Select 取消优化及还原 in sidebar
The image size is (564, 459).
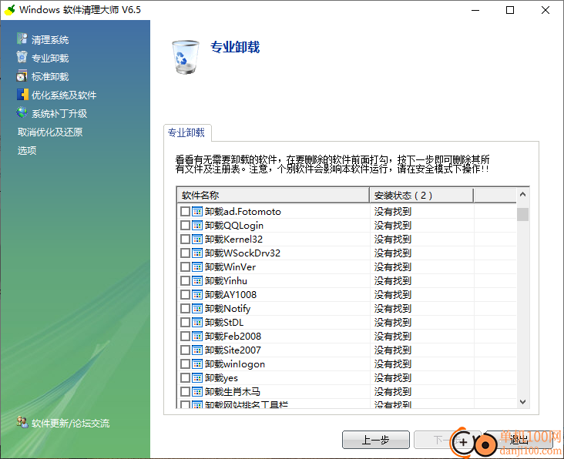coord(50,132)
